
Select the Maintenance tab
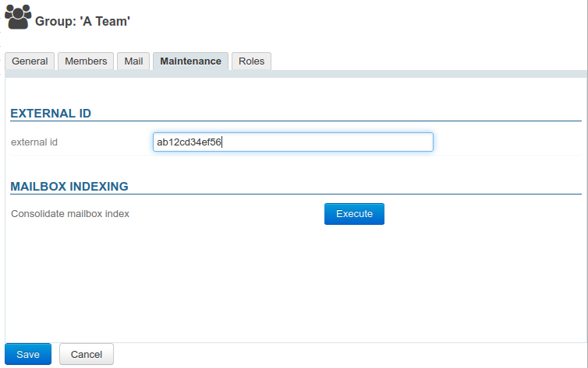click(190, 61)
